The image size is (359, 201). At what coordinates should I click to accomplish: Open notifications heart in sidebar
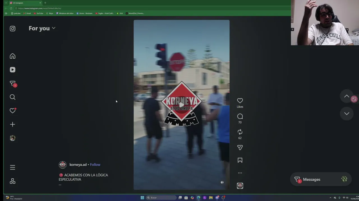(13, 111)
